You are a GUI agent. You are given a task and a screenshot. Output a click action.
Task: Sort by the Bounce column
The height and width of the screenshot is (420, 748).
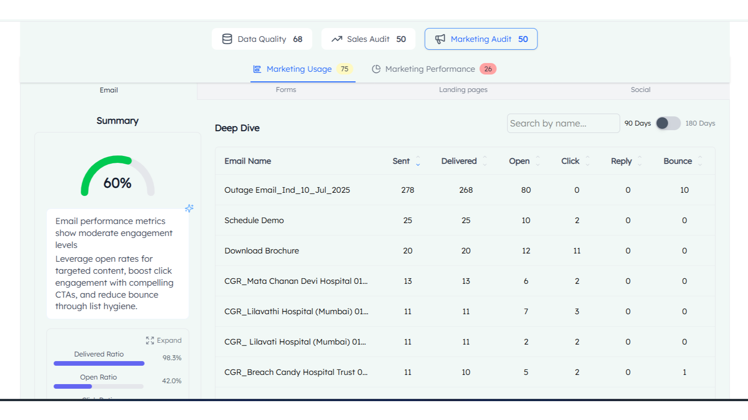pyautogui.click(x=700, y=161)
